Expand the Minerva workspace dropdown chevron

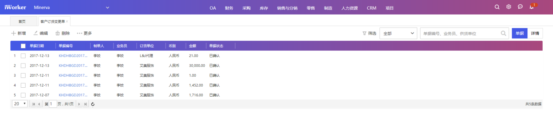108,8
